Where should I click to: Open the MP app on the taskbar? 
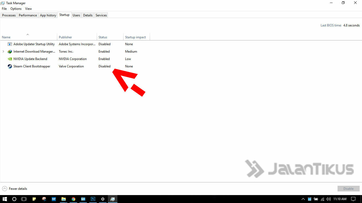point(54,199)
